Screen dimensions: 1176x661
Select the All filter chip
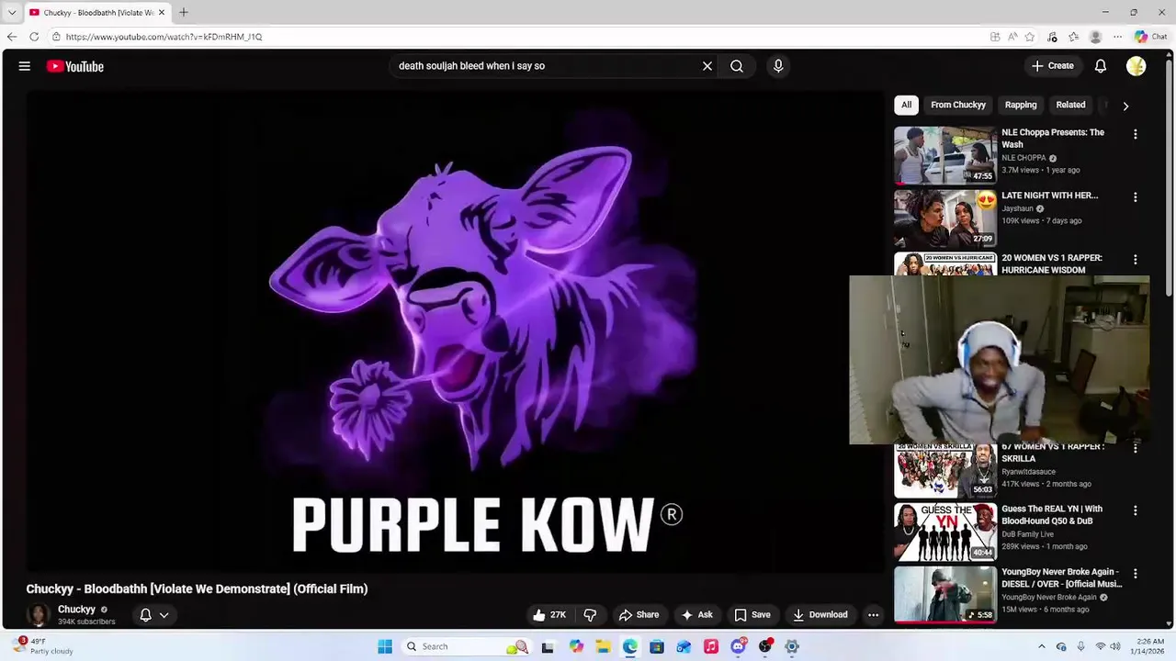(x=906, y=105)
